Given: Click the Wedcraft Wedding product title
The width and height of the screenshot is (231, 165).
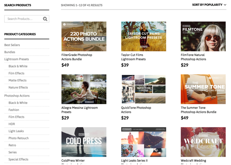Looking at the screenshot, I should [x=194, y=162].
